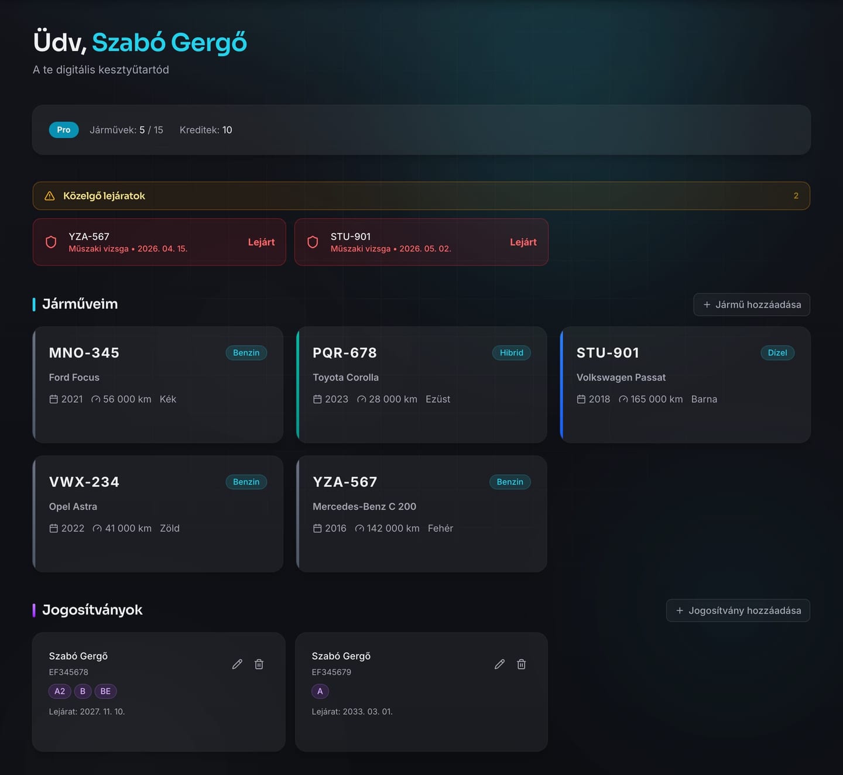This screenshot has height=775, width=843.
Task: Click the BE category badge on first license
Action: [105, 691]
